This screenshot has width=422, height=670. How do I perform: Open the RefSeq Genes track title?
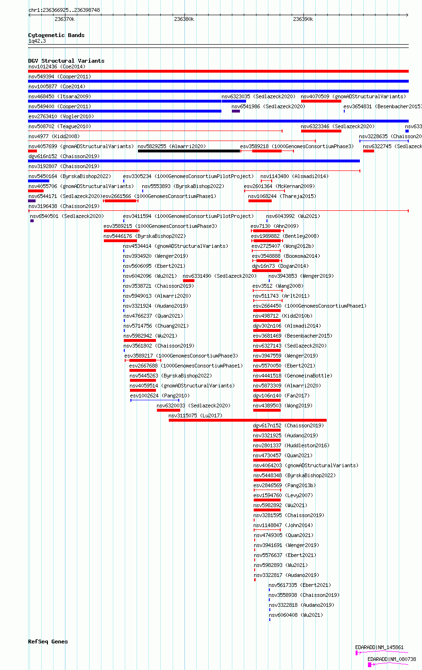click(x=48, y=642)
